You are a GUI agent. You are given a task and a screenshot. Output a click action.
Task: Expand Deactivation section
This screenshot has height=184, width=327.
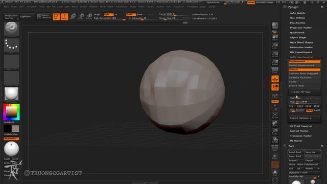[x=297, y=22]
